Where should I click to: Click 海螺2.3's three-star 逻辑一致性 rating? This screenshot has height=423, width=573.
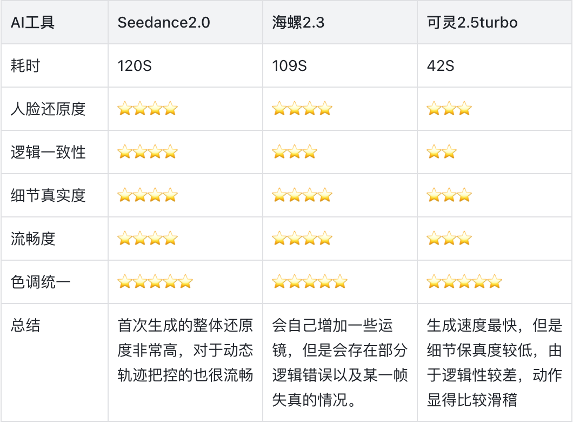[x=295, y=152]
